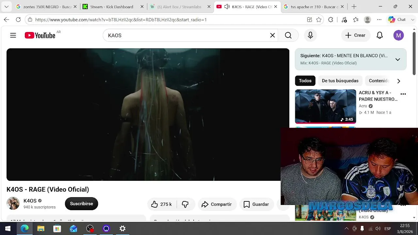Open Edge settings and more menu
The width and height of the screenshot is (418, 235).
pos(379,20)
